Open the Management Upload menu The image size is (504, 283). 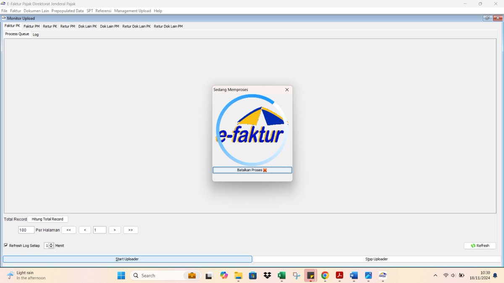(132, 10)
